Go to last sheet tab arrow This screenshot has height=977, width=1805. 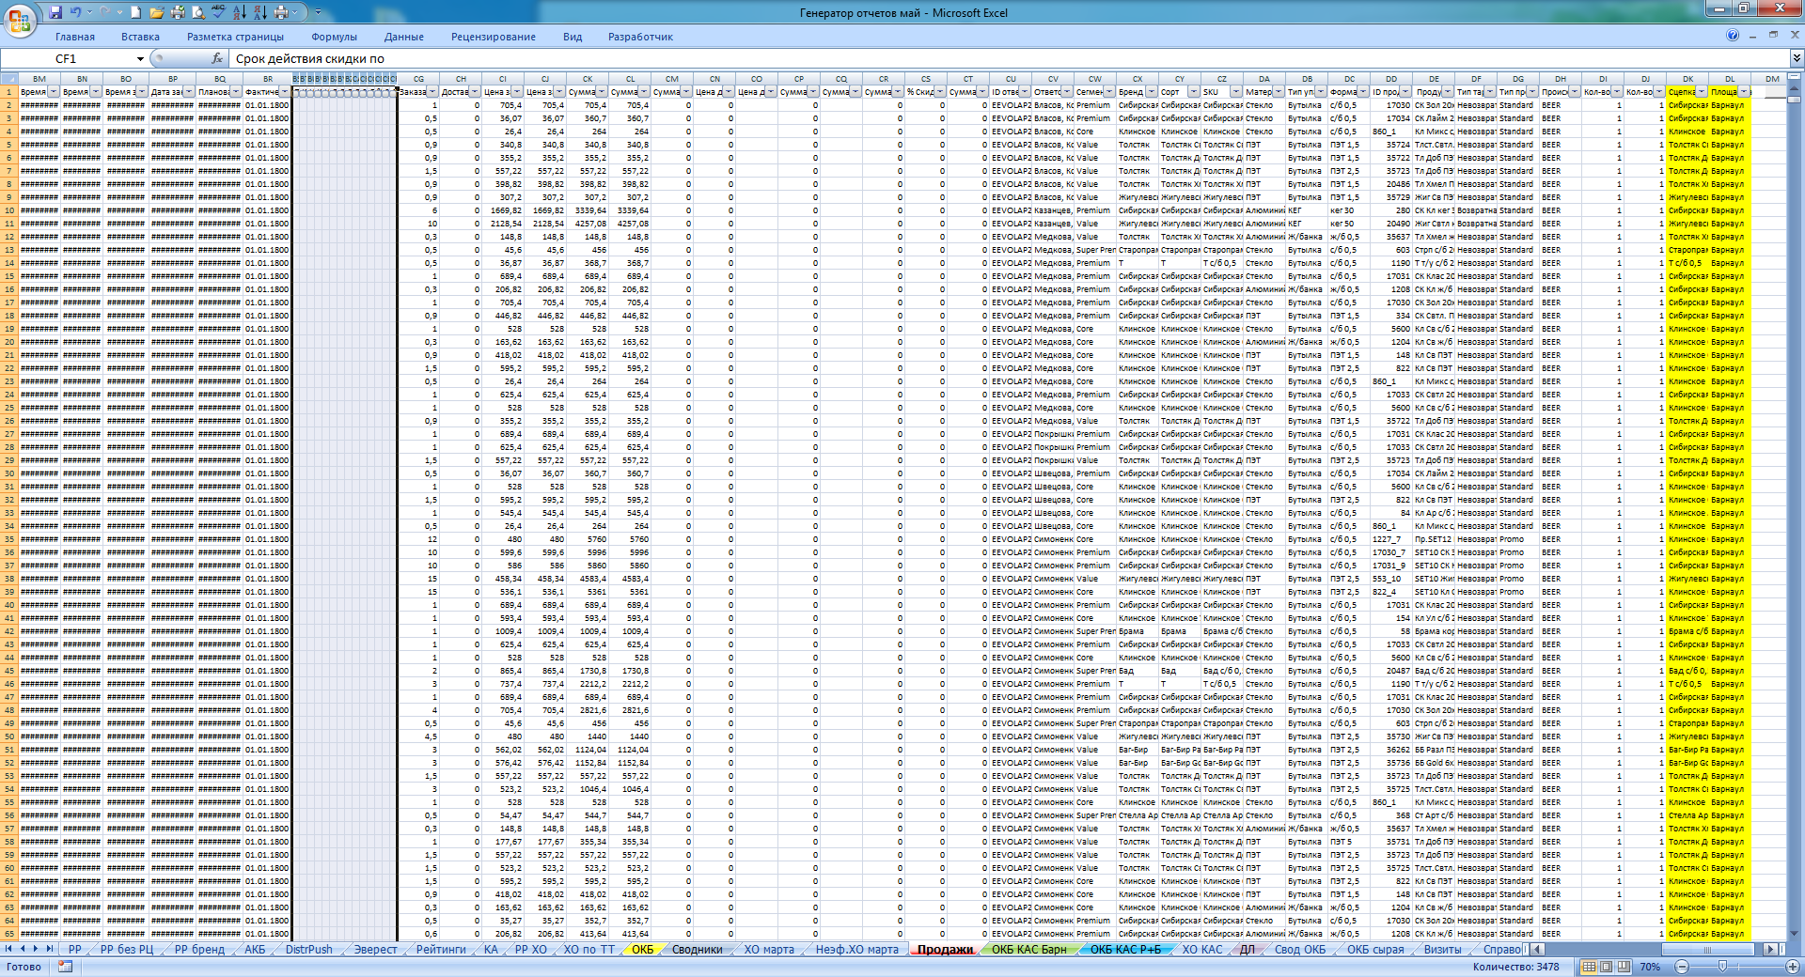pyautogui.click(x=50, y=950)
